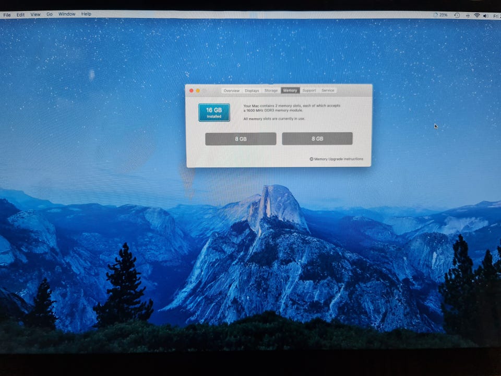Switch to the Overview tab
Image resolution: width=501 pixels, height=376 pixels.
pyautogui.click(x=231, y=91)
